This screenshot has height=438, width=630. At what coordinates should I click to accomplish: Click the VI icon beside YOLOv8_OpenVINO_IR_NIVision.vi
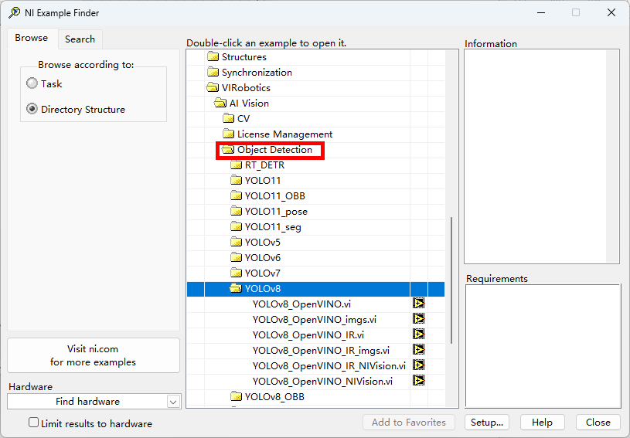pos(418,365)
